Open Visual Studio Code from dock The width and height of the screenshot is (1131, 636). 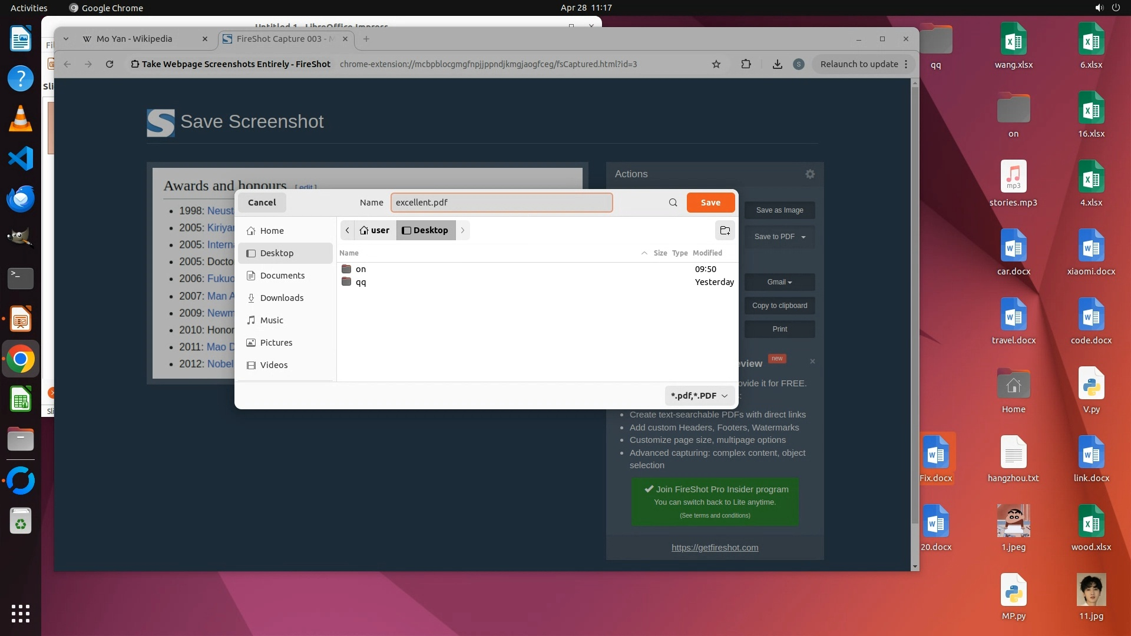21,159
